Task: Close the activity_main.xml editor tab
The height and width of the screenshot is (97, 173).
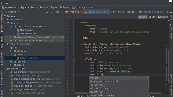Action: pos(108,12)
